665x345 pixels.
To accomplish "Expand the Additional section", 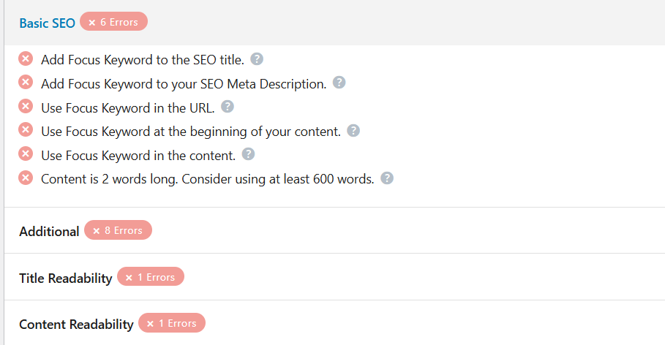I will [x=49, y=231].
